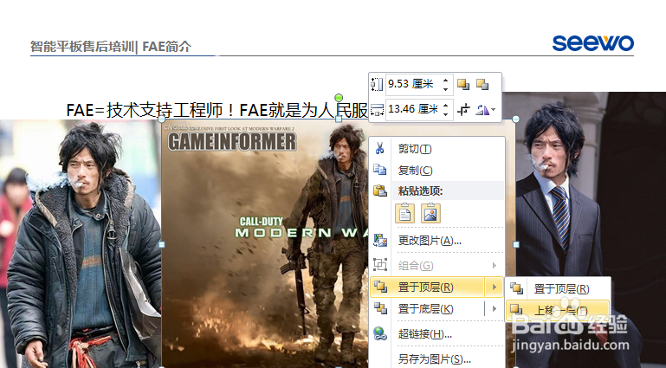Click the shape height icon
The height and width of the screenshot is (368, 666).
[x=377, y=85]
